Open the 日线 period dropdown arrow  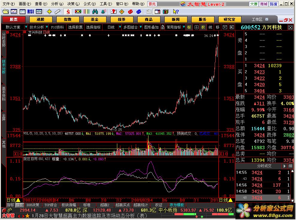pos(120,27)
